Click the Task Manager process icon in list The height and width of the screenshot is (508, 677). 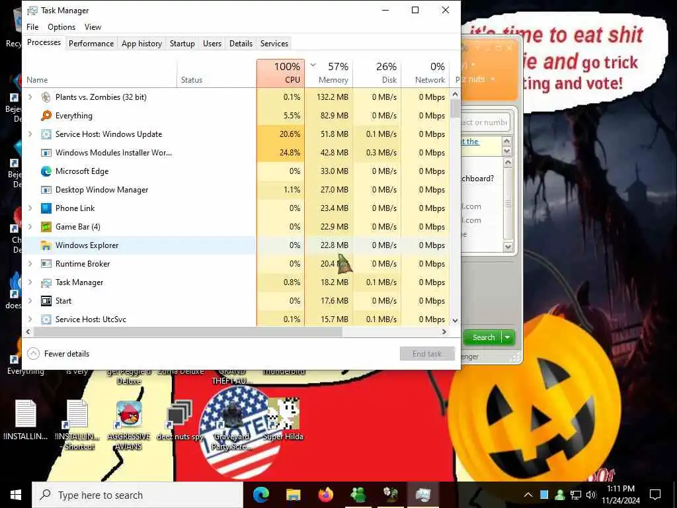[46, 282]
